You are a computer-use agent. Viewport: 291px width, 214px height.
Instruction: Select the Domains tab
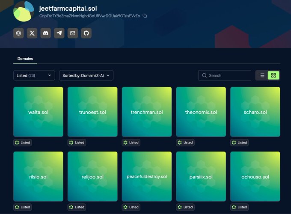coord(25,59)
